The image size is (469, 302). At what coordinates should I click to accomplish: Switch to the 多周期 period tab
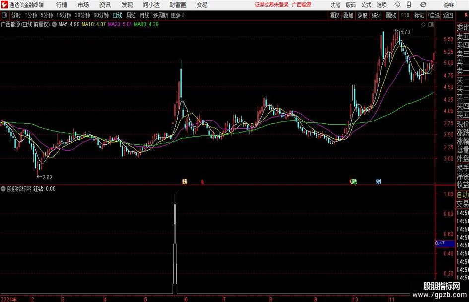click(x=160, y=15)
